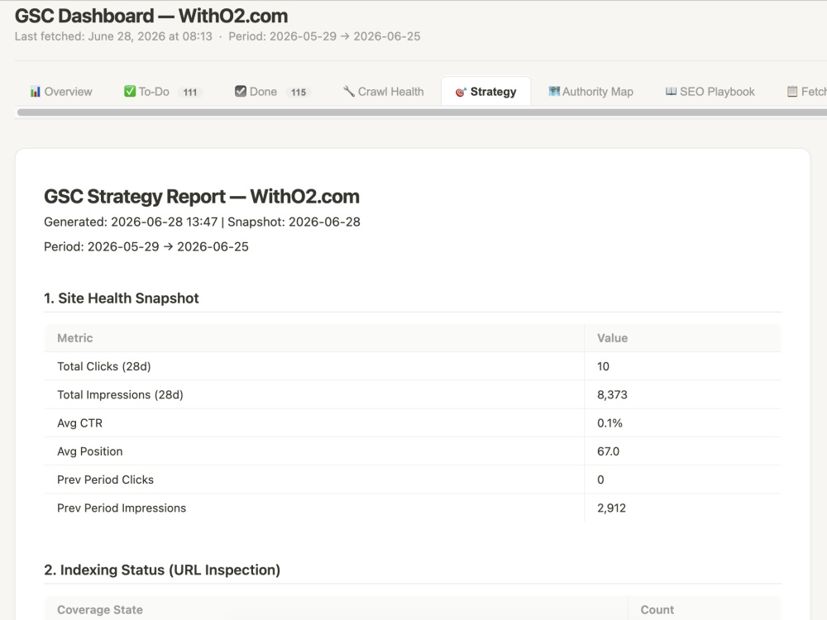Click the To-Do count badge 111
This screenshot has height=620, width=827.
coord(190,93)
